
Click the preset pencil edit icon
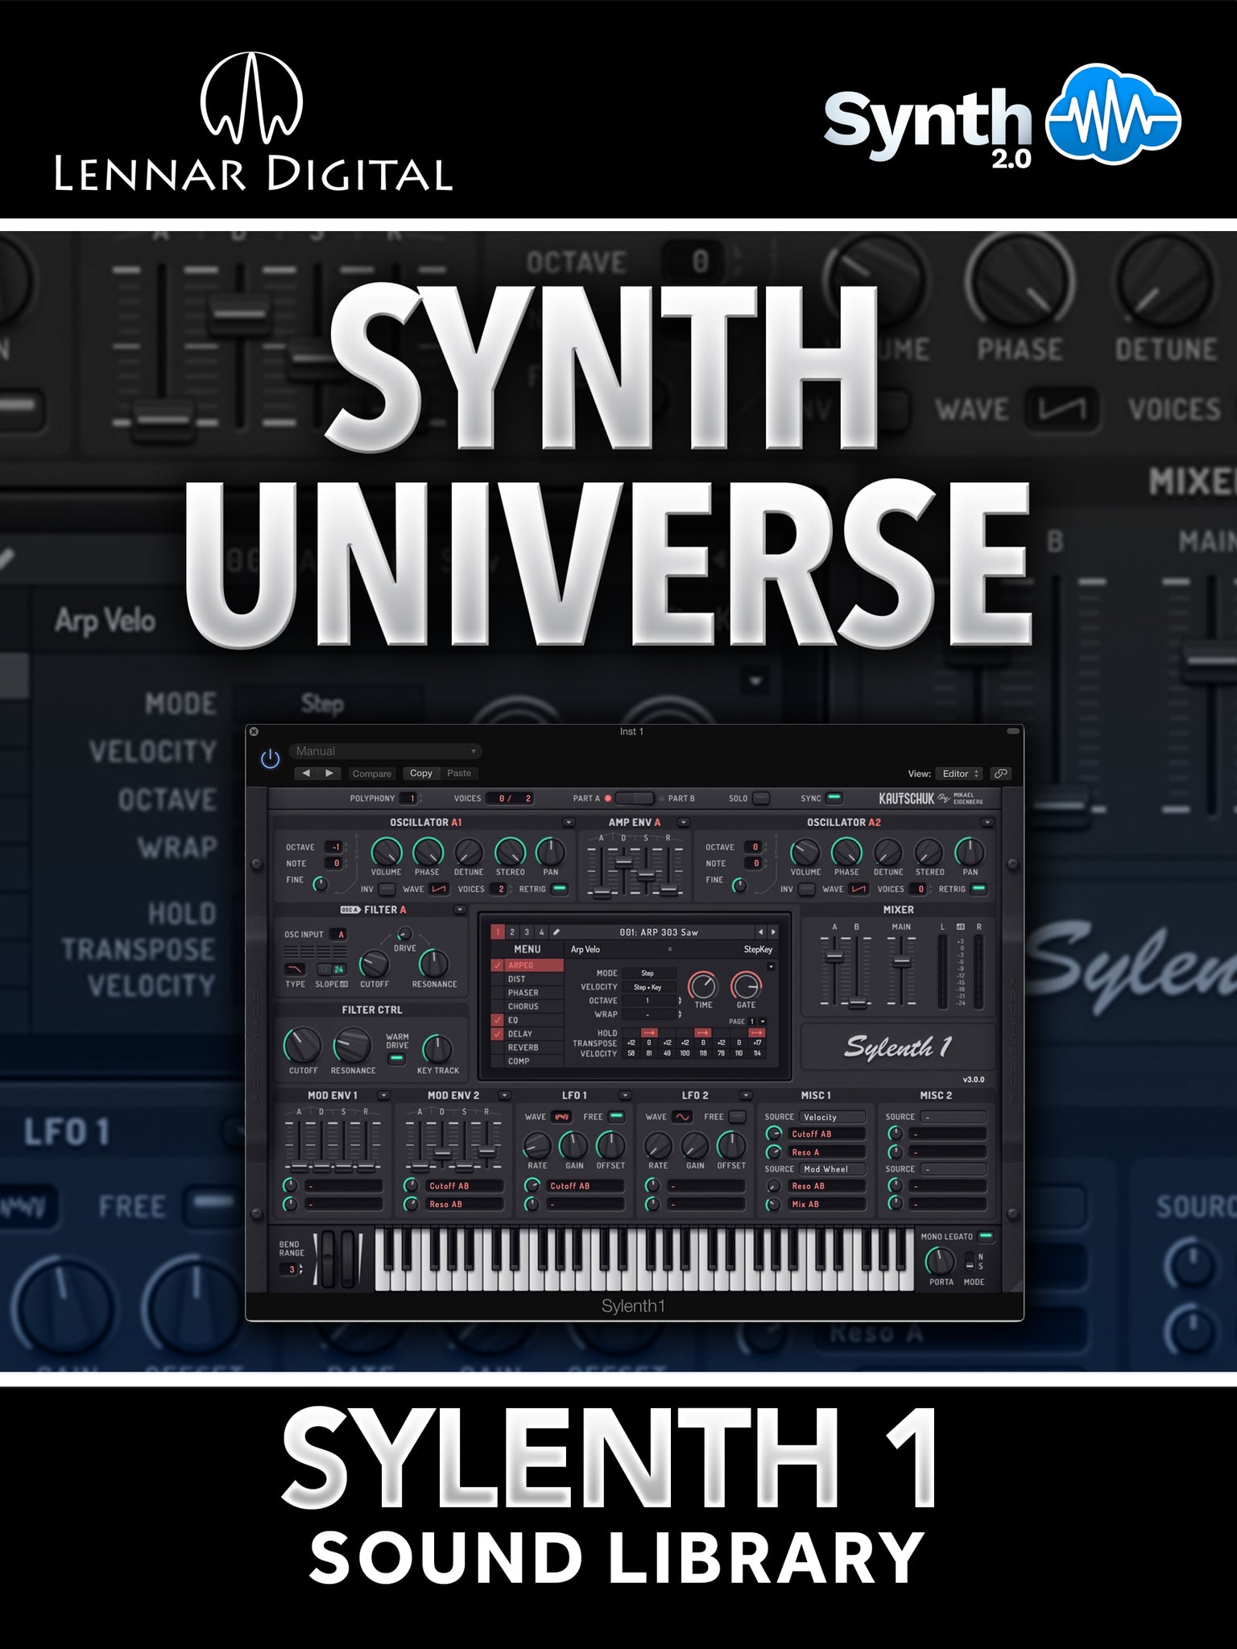pos(556,932)
